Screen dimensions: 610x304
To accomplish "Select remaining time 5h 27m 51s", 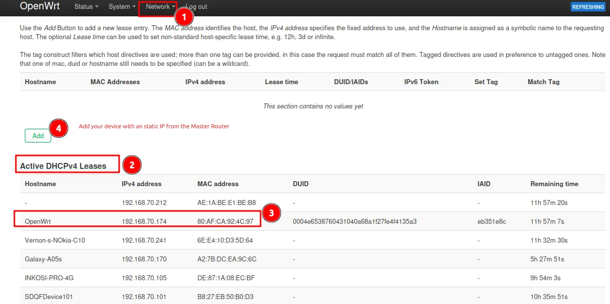I will point(547,259).
